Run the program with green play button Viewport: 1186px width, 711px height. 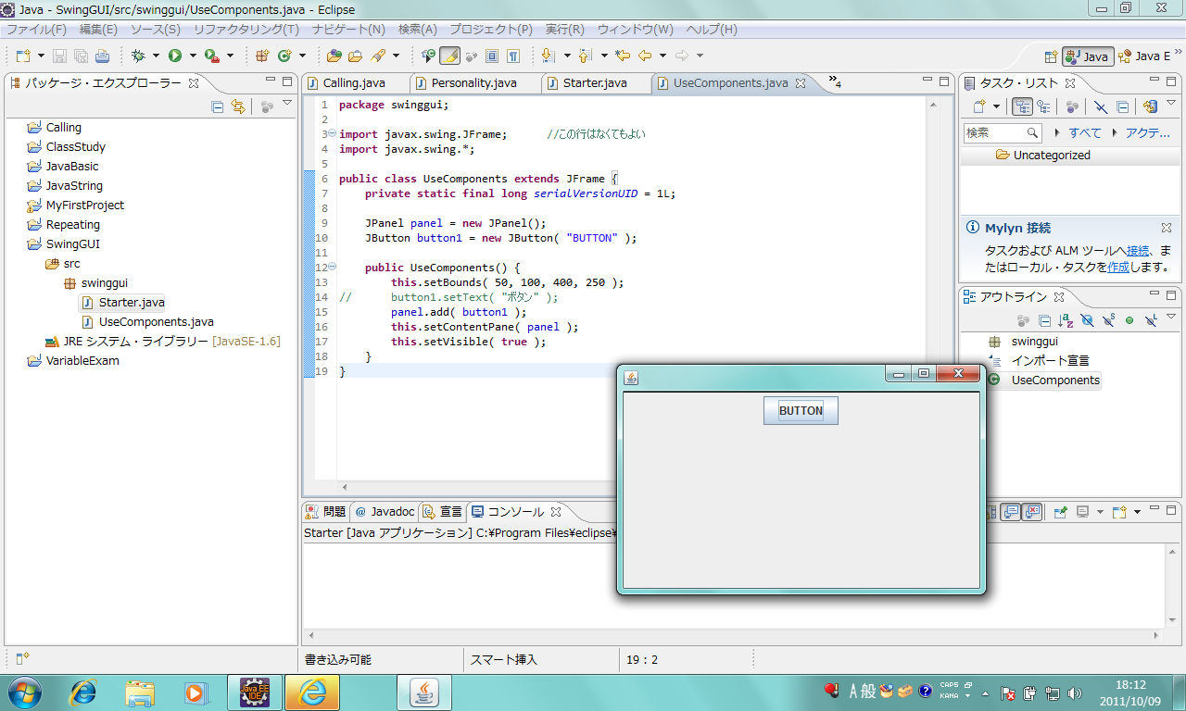point(174,56)
